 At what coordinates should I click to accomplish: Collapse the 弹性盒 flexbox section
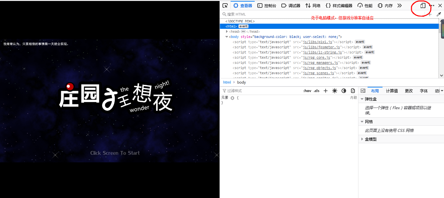(x=401, y=99)
